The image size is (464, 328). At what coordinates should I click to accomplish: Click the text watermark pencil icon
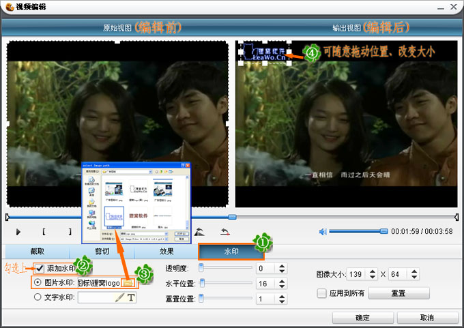point(119,297)
